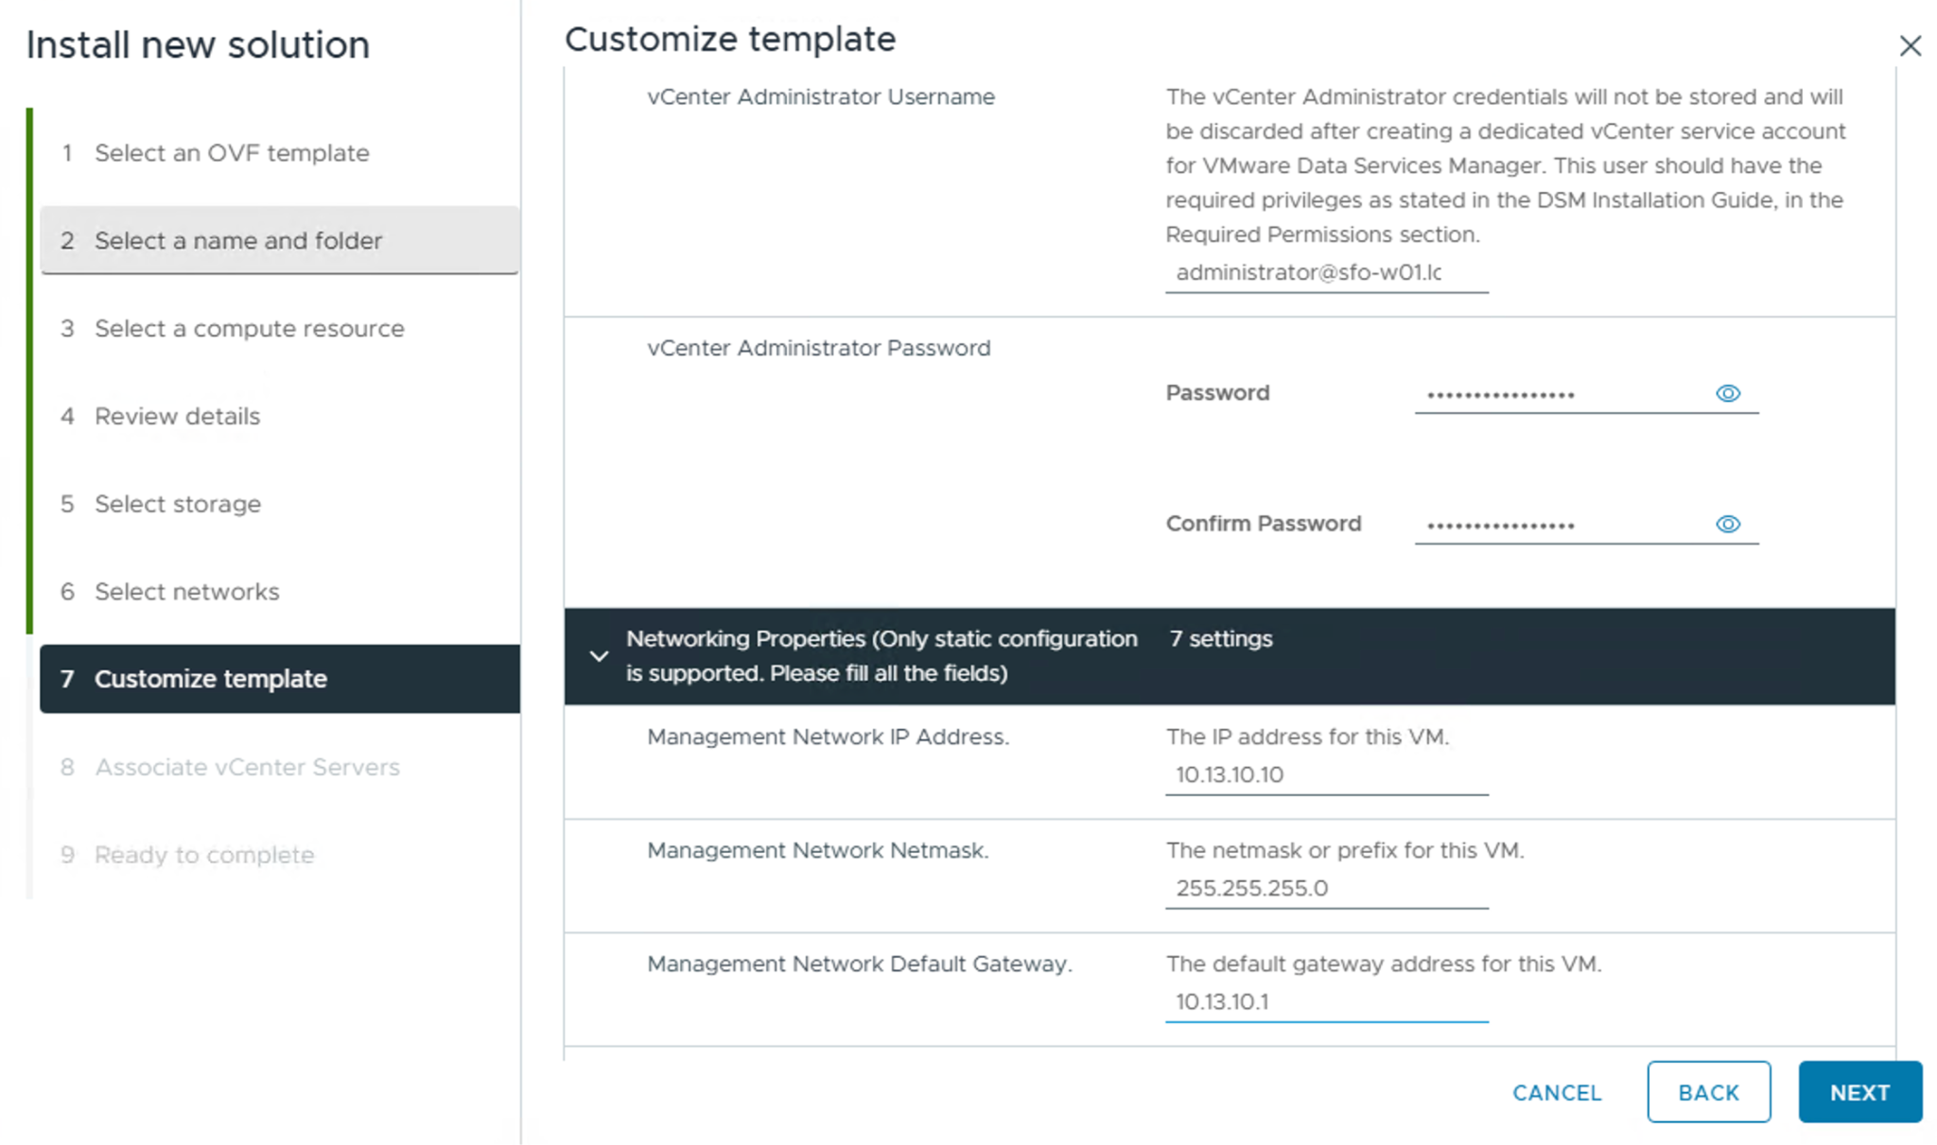Edit the Management Network Default Gateway field
The width and height of the screenshot is (1937, 1145).
point(1325,1002)
